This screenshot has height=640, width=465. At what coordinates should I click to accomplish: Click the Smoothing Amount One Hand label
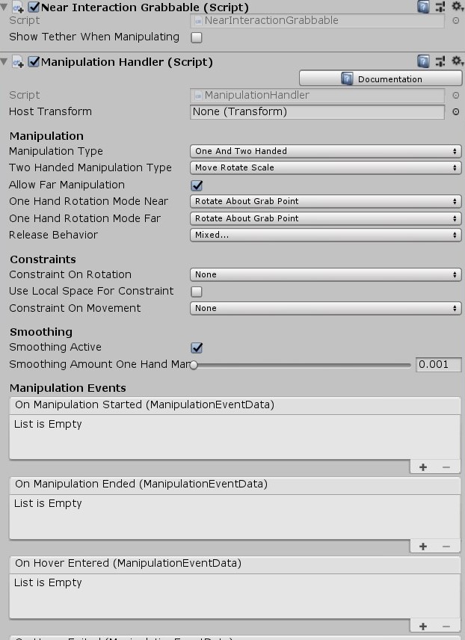[x=99, y=364]
